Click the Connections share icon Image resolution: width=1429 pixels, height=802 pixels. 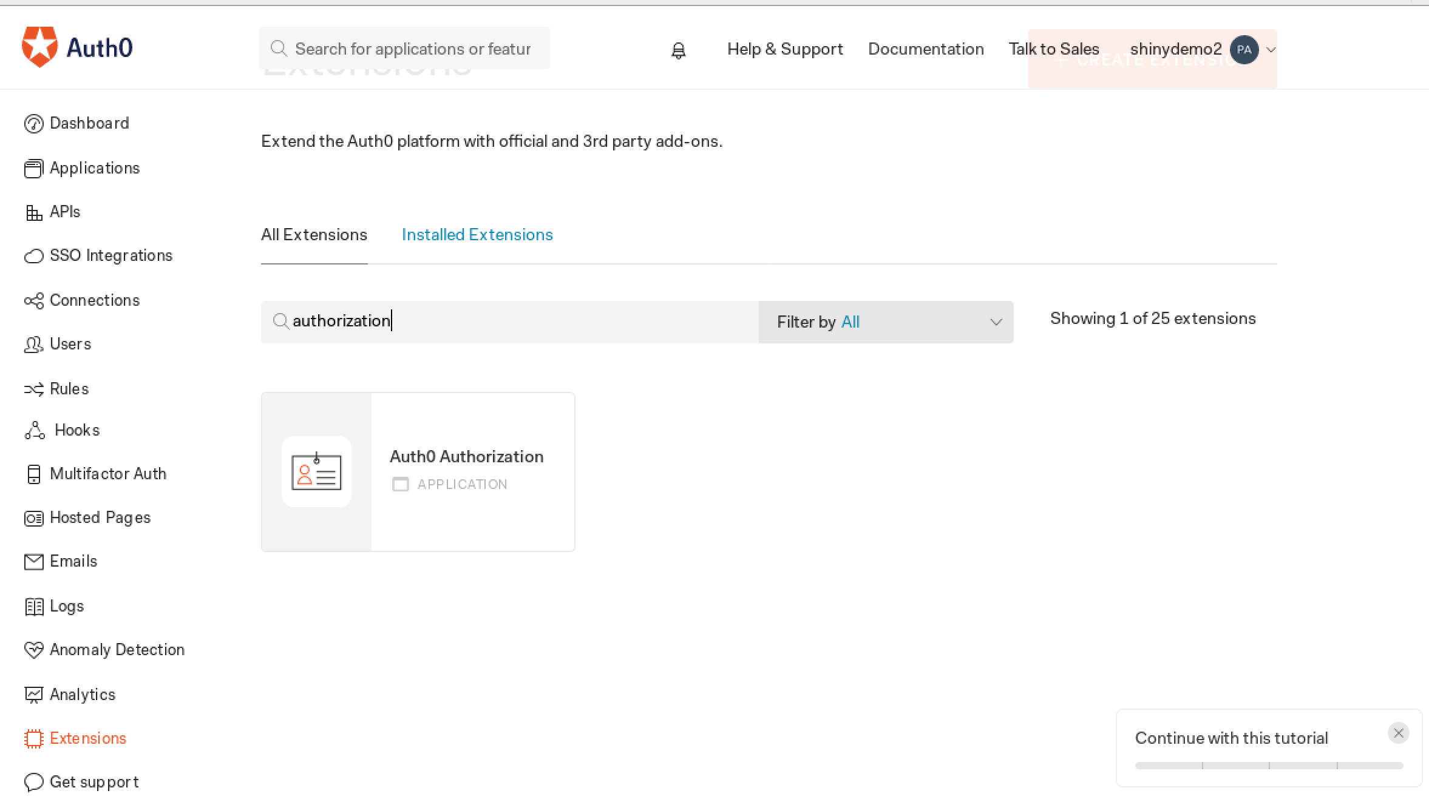pos(33,301)
